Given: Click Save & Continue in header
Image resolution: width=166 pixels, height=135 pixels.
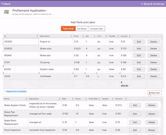Looking at the screenshot, I should click(152, 4).
